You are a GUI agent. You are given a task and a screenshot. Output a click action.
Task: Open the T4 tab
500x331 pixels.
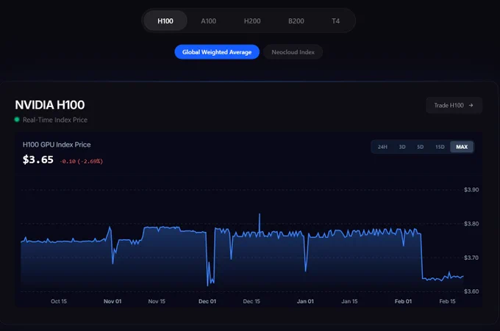[x=335, y=21]
